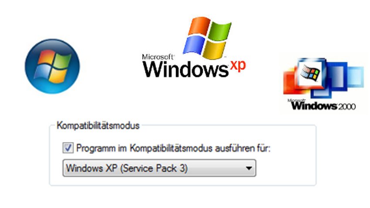Click the light blue square of Windows 2000 logo
Viewport: 370px width, 208px height.
click(x=356, y=77)
